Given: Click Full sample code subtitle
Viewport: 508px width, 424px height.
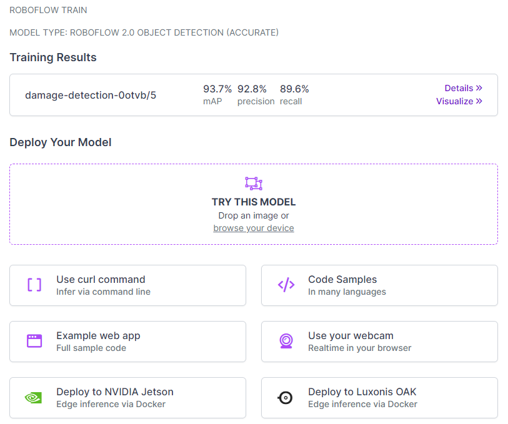Looking at the screenshot, I should (x=91, y=348).
